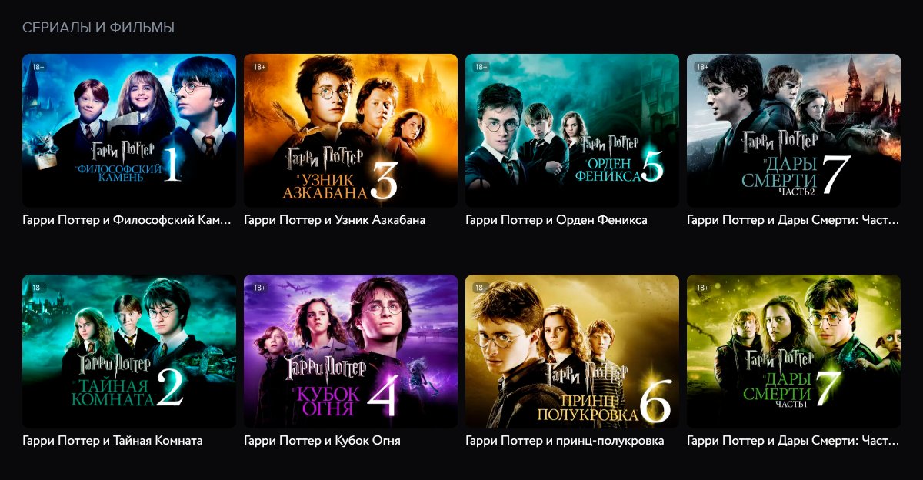This screenshot has height=480, width=923.
Task: Open the Дары Смерти Часть 1 poster
Action: (x=794, y=352)
